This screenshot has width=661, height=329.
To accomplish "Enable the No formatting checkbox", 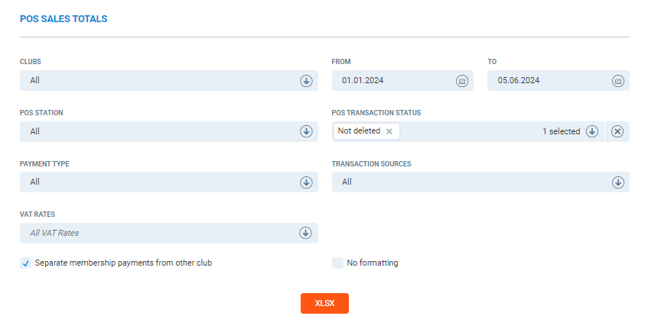I will pos(337,263).
